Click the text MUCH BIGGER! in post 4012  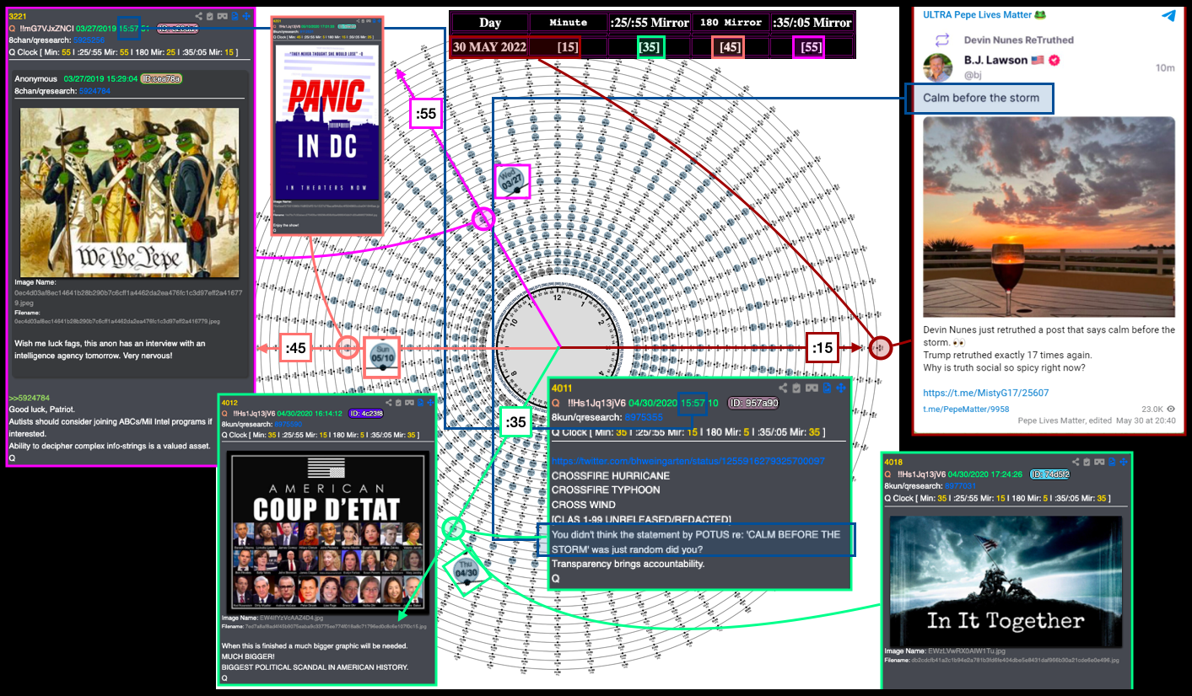coord(246,656)
